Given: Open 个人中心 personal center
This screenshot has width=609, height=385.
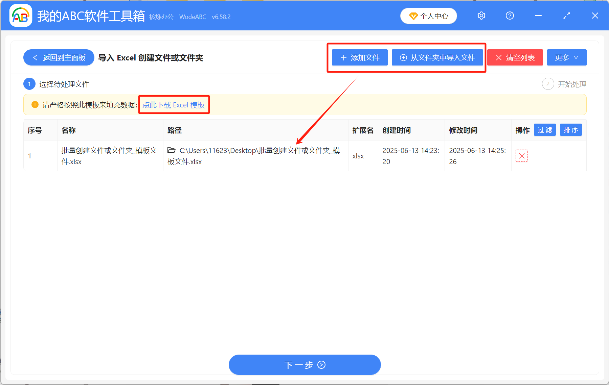Looking at the screenshot, I should (x=428, y=16).
